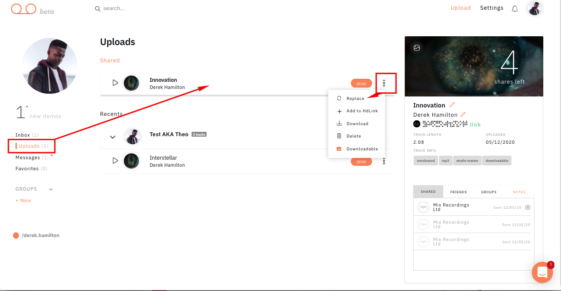Open Inbox in the sidebar
561x291 pixels.
pyautogui.click(x=27, y=135)
